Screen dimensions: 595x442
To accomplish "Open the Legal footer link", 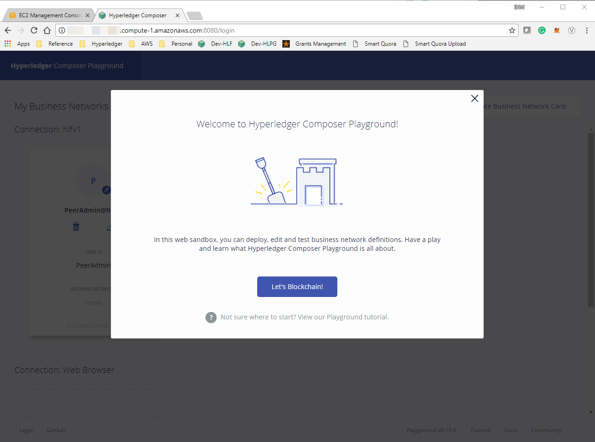I will pyautogui.click(x=26, y=430).
